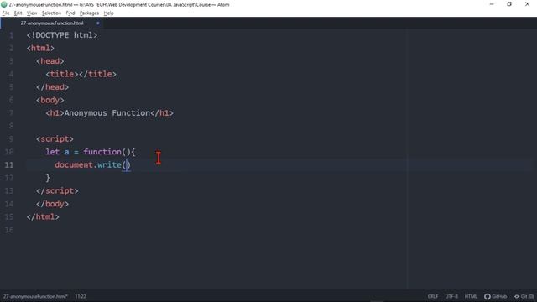The image size is (537, 302).
Task: Open the Edit menu
Action: [18, 13]
